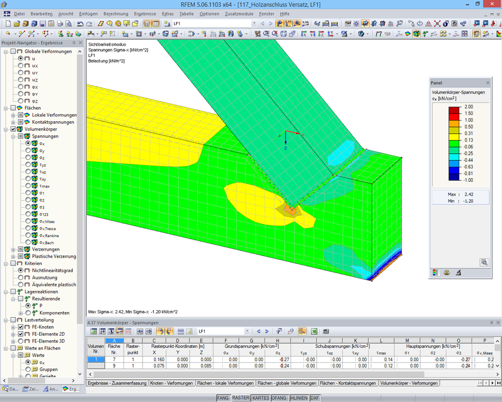Toggle the FANG status bar button
502x402 pixels.
pyautogui.click(x=222, y=398)
